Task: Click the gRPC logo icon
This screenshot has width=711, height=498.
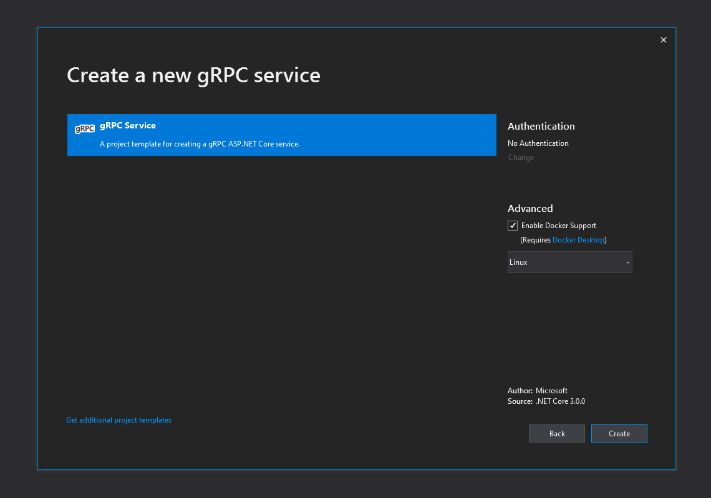Action: tap(84, 128)
